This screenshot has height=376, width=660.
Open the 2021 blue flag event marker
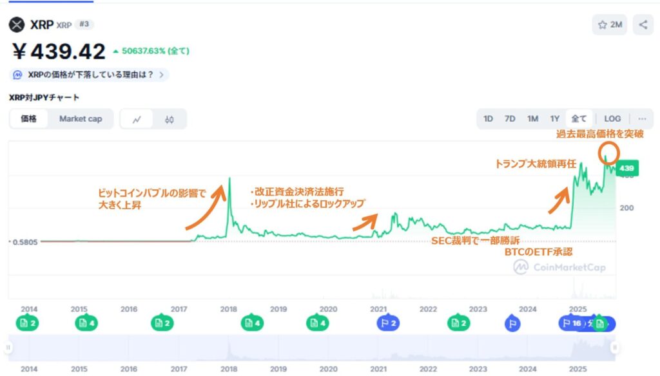coord(388,323)
